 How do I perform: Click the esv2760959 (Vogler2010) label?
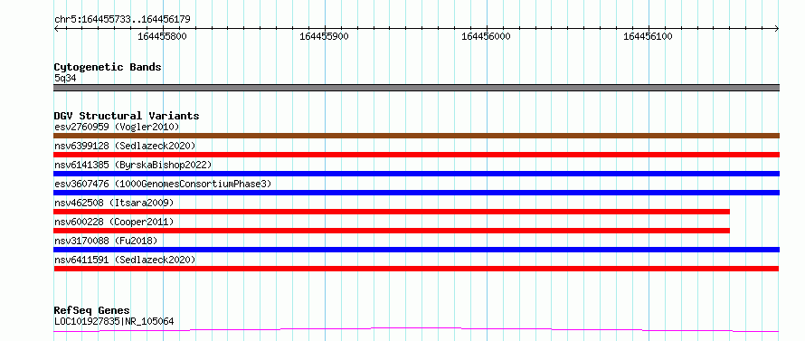click(117, 127)
